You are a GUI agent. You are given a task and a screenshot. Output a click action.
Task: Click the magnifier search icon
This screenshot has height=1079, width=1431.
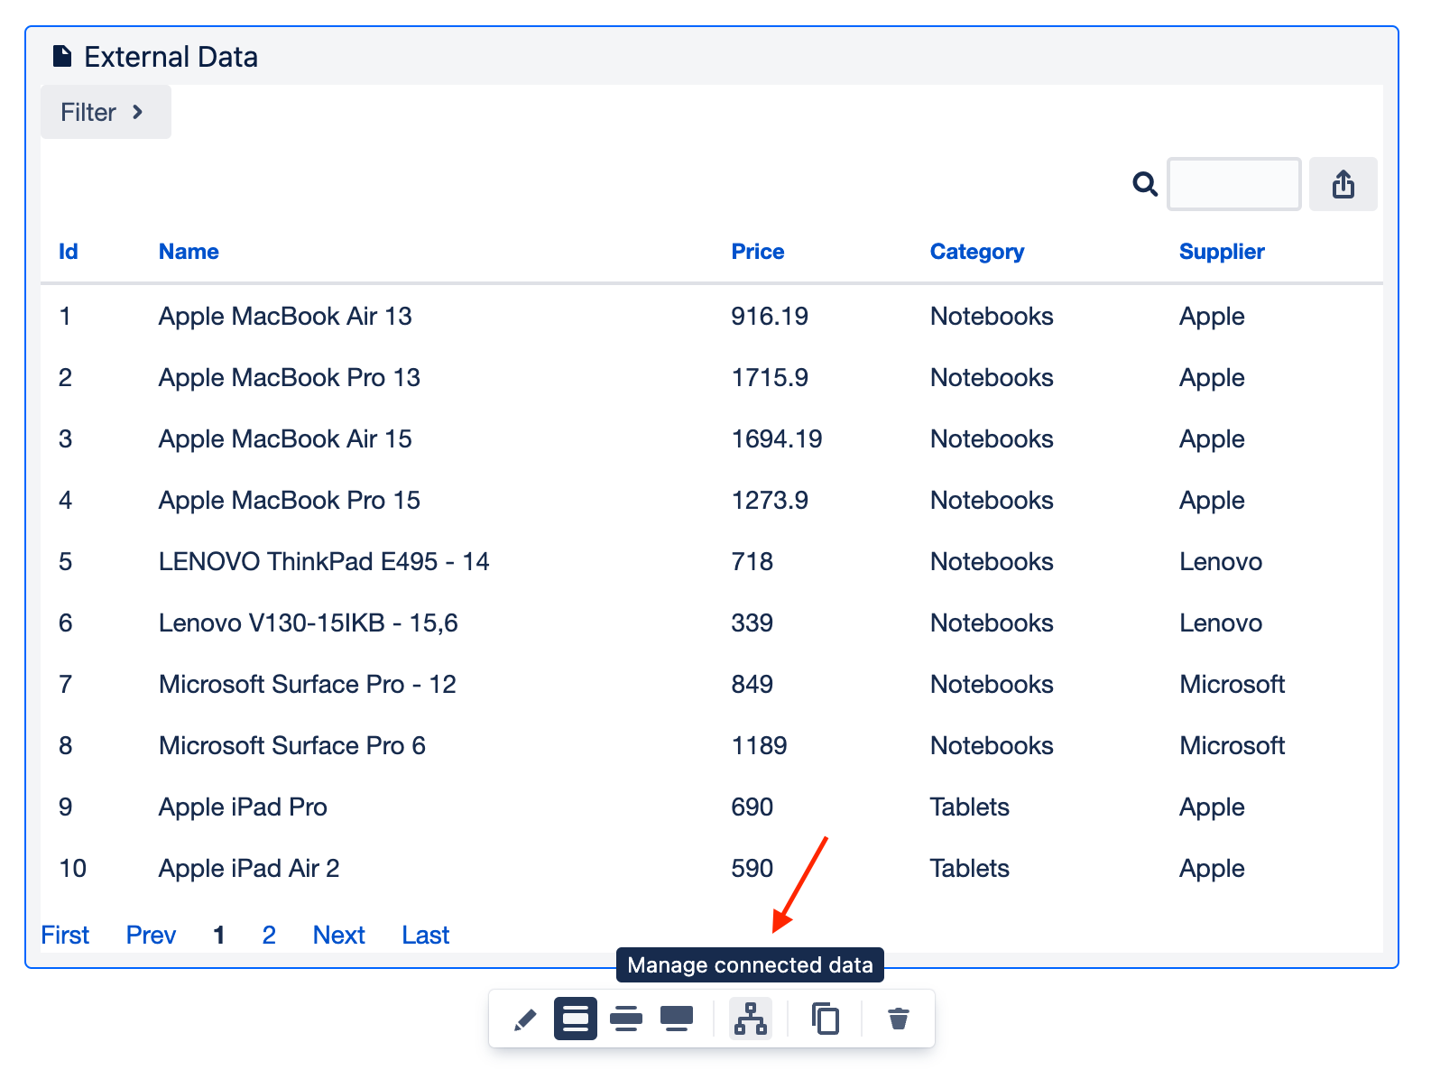1145,184
